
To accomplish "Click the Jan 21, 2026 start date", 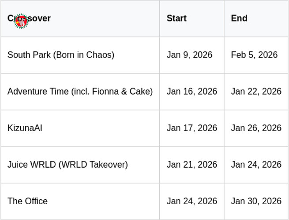I will pos(192,165).
